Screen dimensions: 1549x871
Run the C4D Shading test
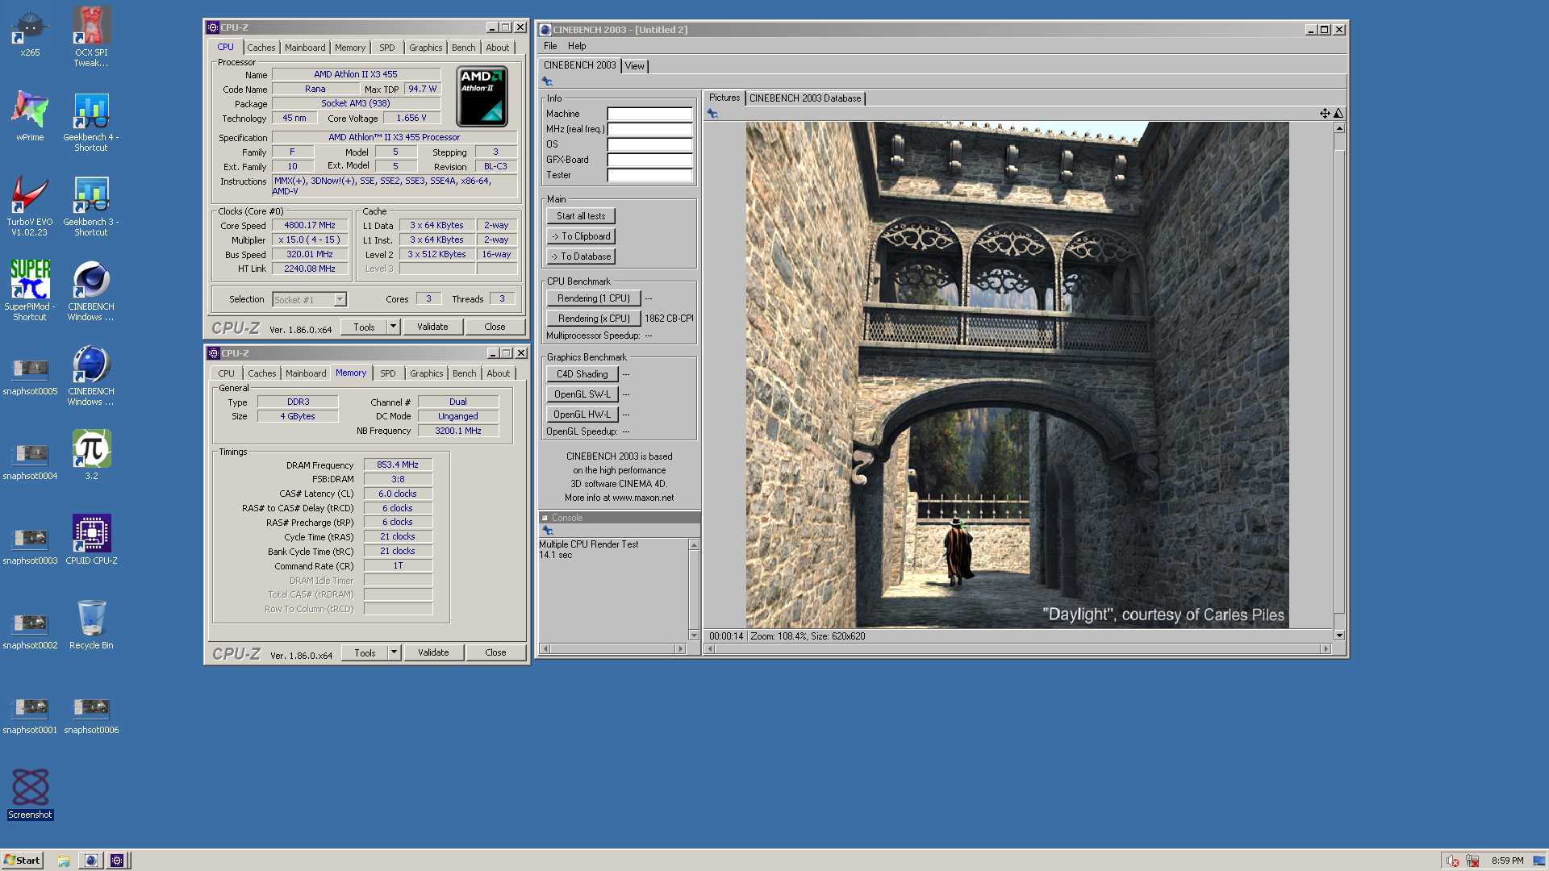[582, 374]
